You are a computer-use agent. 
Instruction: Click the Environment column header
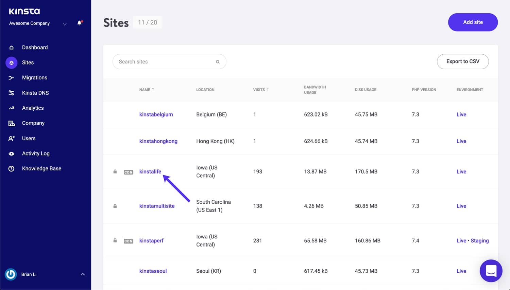point(470,90)
